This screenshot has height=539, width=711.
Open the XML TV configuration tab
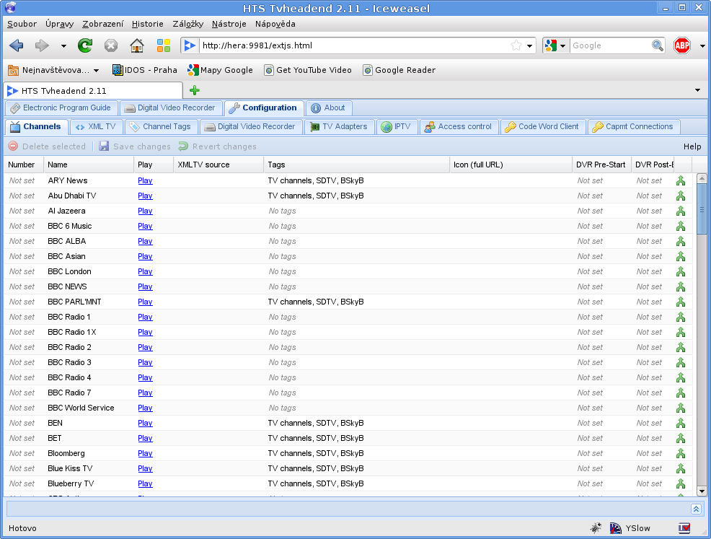coord(96,126)
